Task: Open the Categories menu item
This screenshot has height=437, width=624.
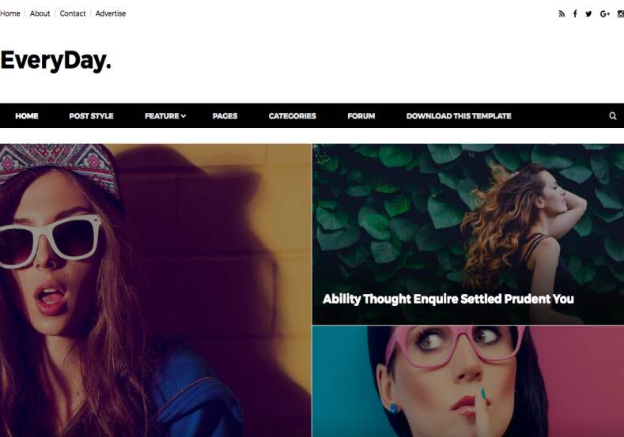Action: 292,115
